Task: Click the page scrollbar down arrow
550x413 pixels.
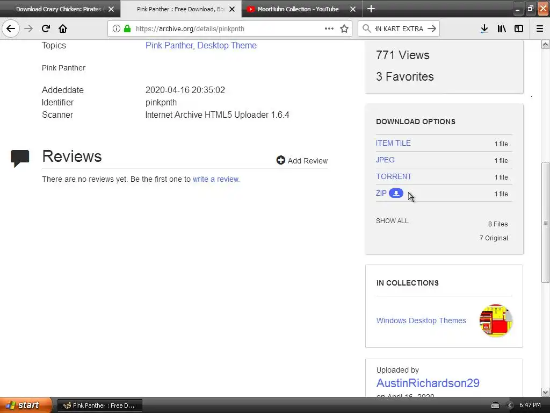Action: 546,392
